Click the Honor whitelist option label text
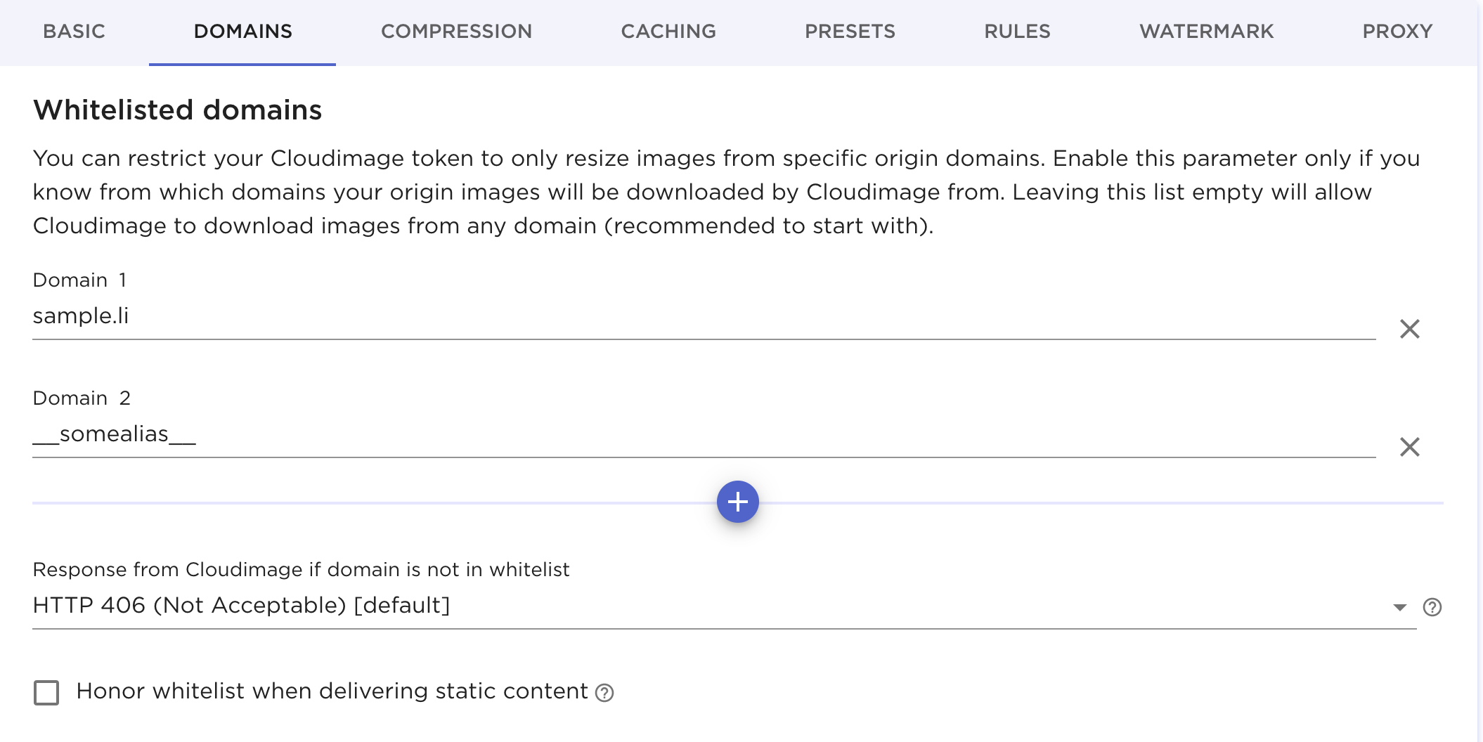The image size is (1483, 742). 332,691
